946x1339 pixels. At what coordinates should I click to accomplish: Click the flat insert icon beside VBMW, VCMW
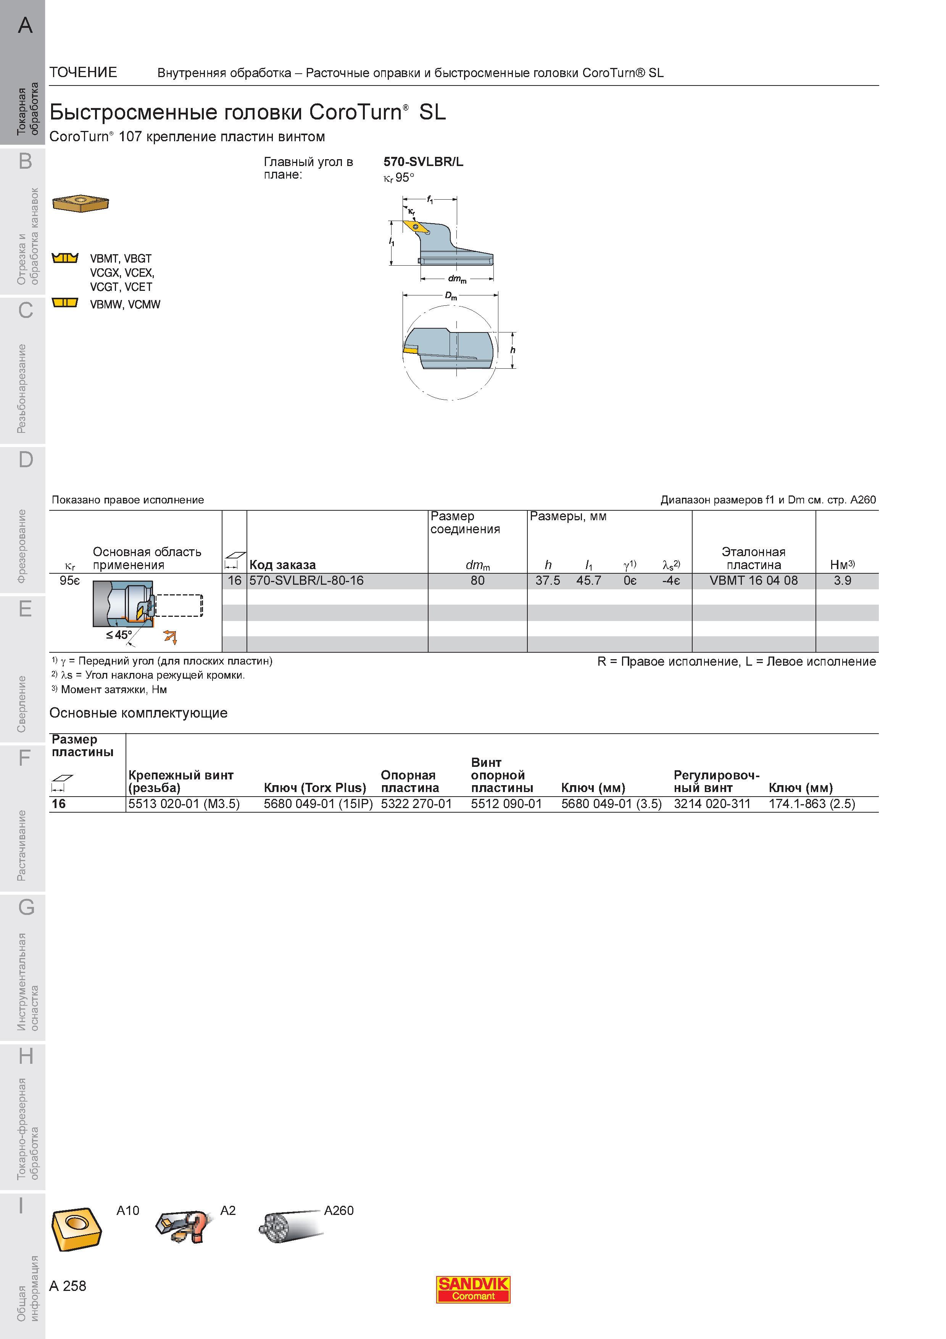pos(65,303)
